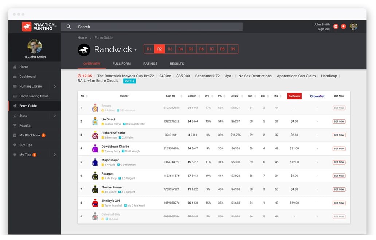The width and height of the screenshot is (376, 240).
Task: Click Bet Now for Lie Direct
Action: 339,121
